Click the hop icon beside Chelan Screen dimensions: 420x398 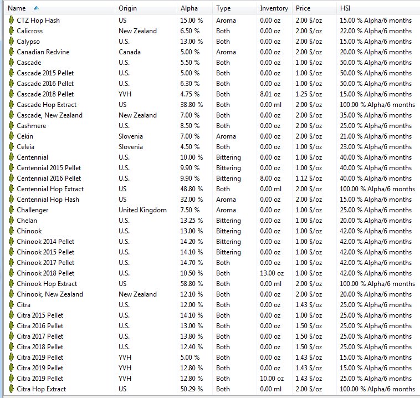tap(11, 221)
